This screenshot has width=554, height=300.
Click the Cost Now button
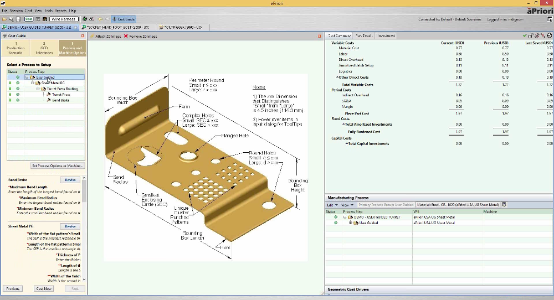(44, 289)
